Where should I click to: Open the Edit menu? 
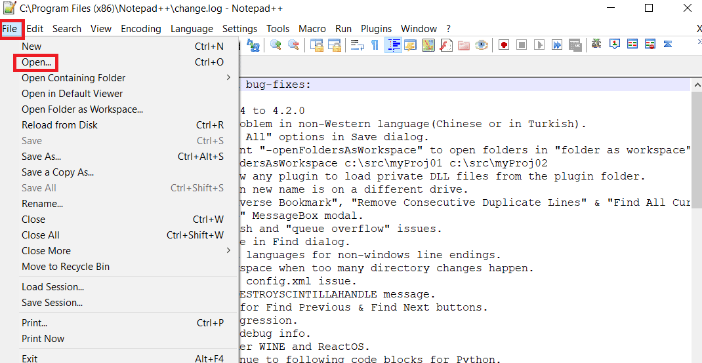coord(35,29)
